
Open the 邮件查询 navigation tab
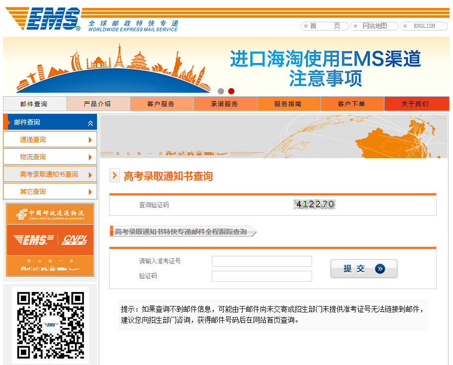coord(35,104)
